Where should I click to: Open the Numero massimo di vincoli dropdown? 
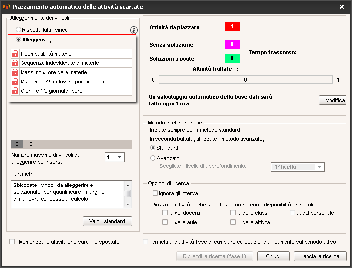114,157
